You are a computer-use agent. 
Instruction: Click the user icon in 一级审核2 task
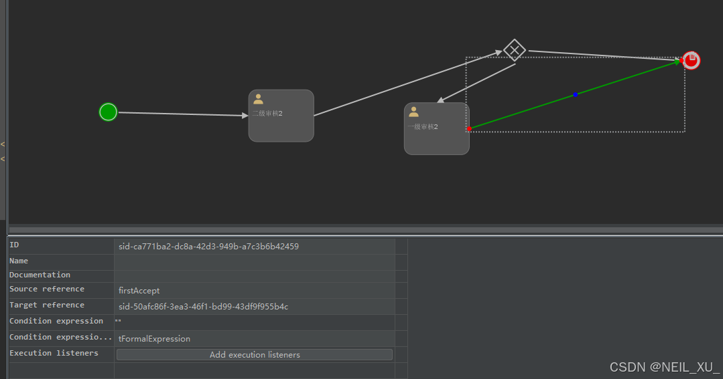(x=413, y=112)
